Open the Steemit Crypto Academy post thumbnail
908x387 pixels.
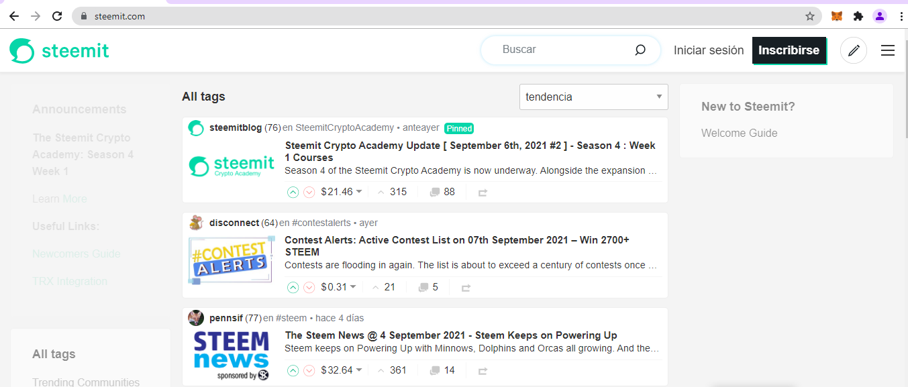pyautogui.click(x=232, y=166)
